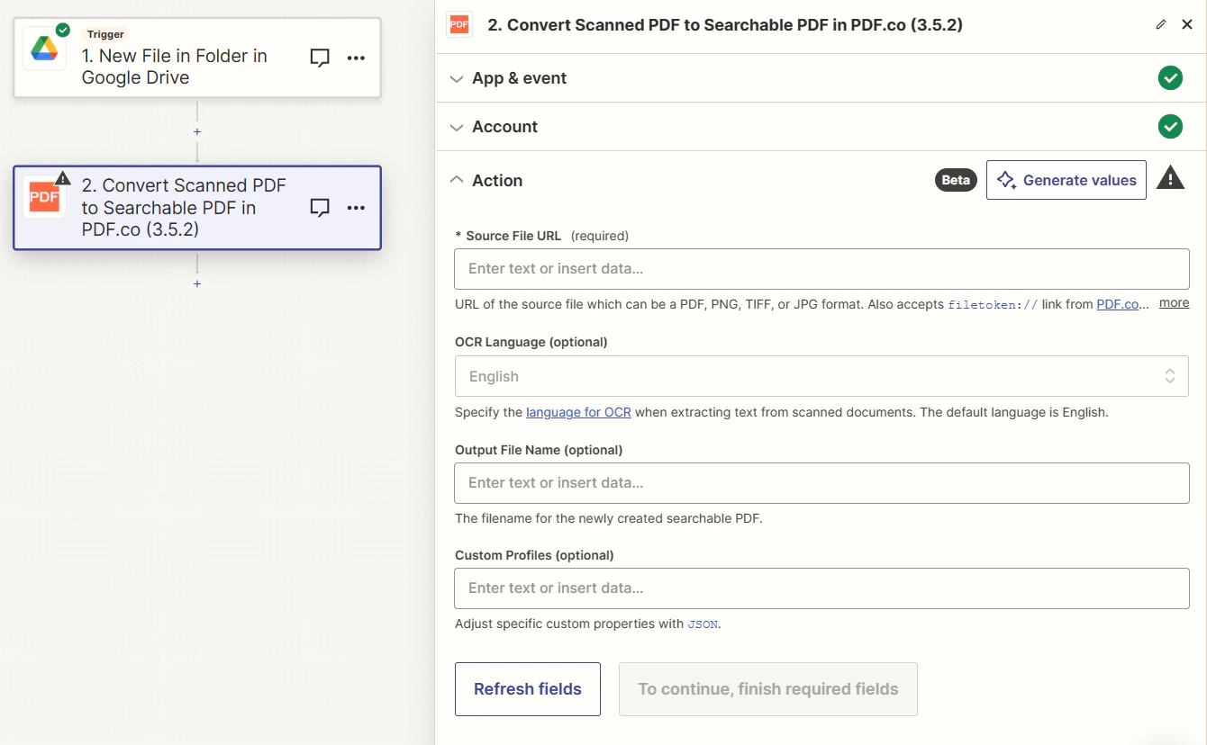Add a step below the PDF.co action

pos(197,283)
